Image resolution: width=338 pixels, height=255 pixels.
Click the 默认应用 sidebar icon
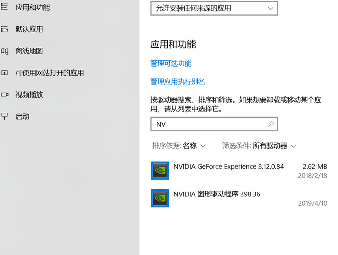tap(5, 29)
